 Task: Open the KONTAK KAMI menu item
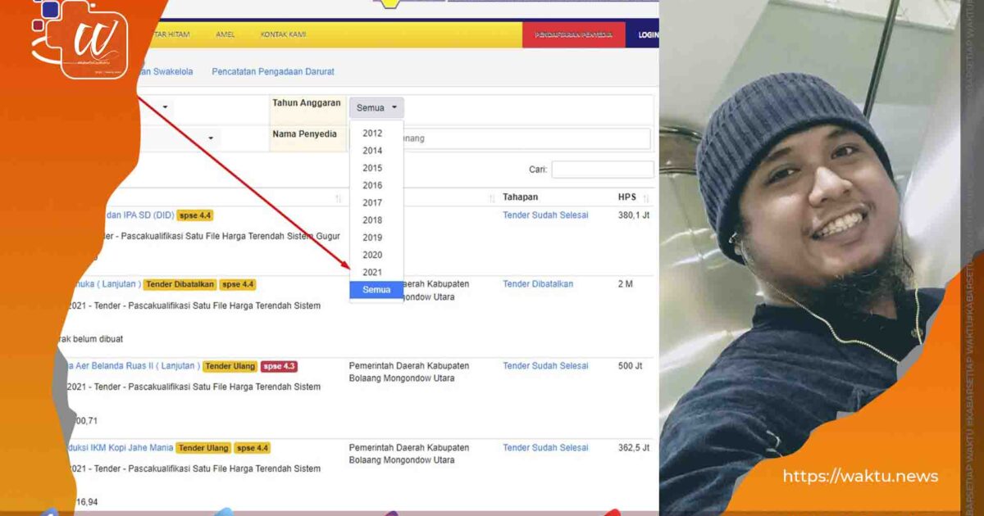pyautogui.click(x=283, y=34)
